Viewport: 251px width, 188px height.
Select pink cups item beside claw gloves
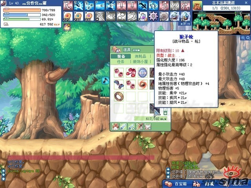131,85
